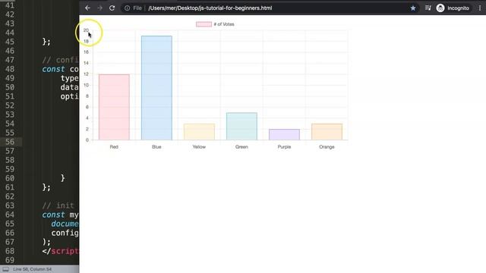Click line number 68 in the editor
Image resolution: width=486 pixels, height=273 pixels.
point(10,251)
